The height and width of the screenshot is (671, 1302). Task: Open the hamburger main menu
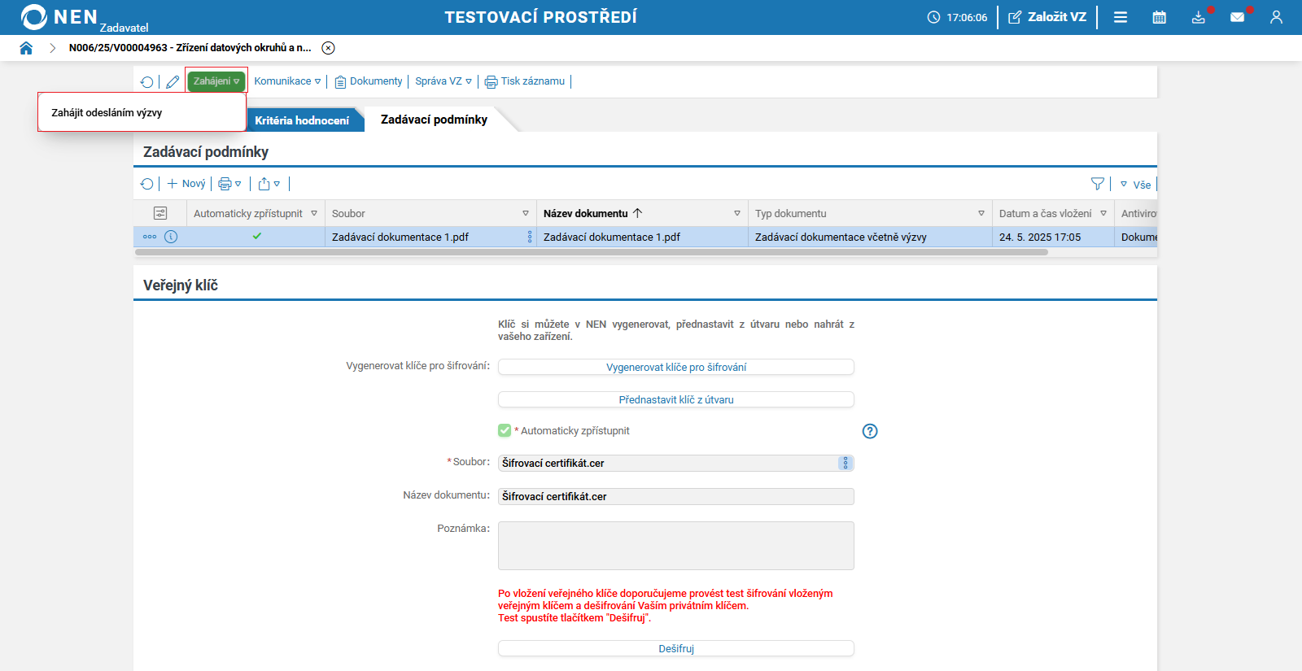[x=1121, y=17]
